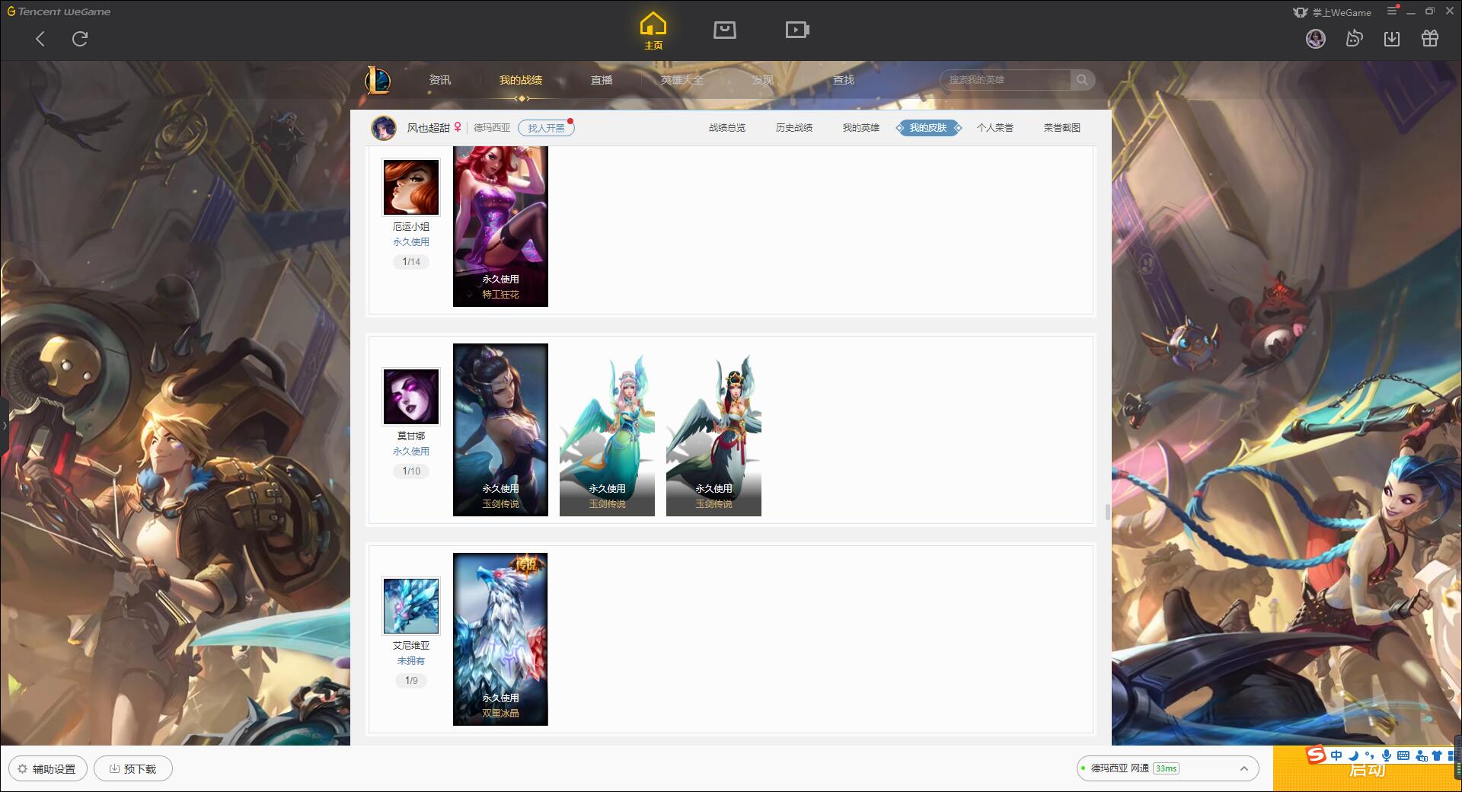Click the 厄运小姐 champion portrait
This screenshot has width=1462, height=792.
pyautogui.click(x=411, y=187)
